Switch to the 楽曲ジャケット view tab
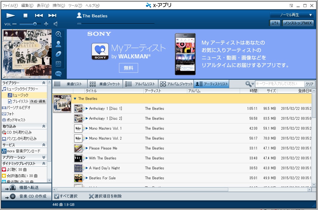This screenshot has height=210, width=318. click(105, 84)
